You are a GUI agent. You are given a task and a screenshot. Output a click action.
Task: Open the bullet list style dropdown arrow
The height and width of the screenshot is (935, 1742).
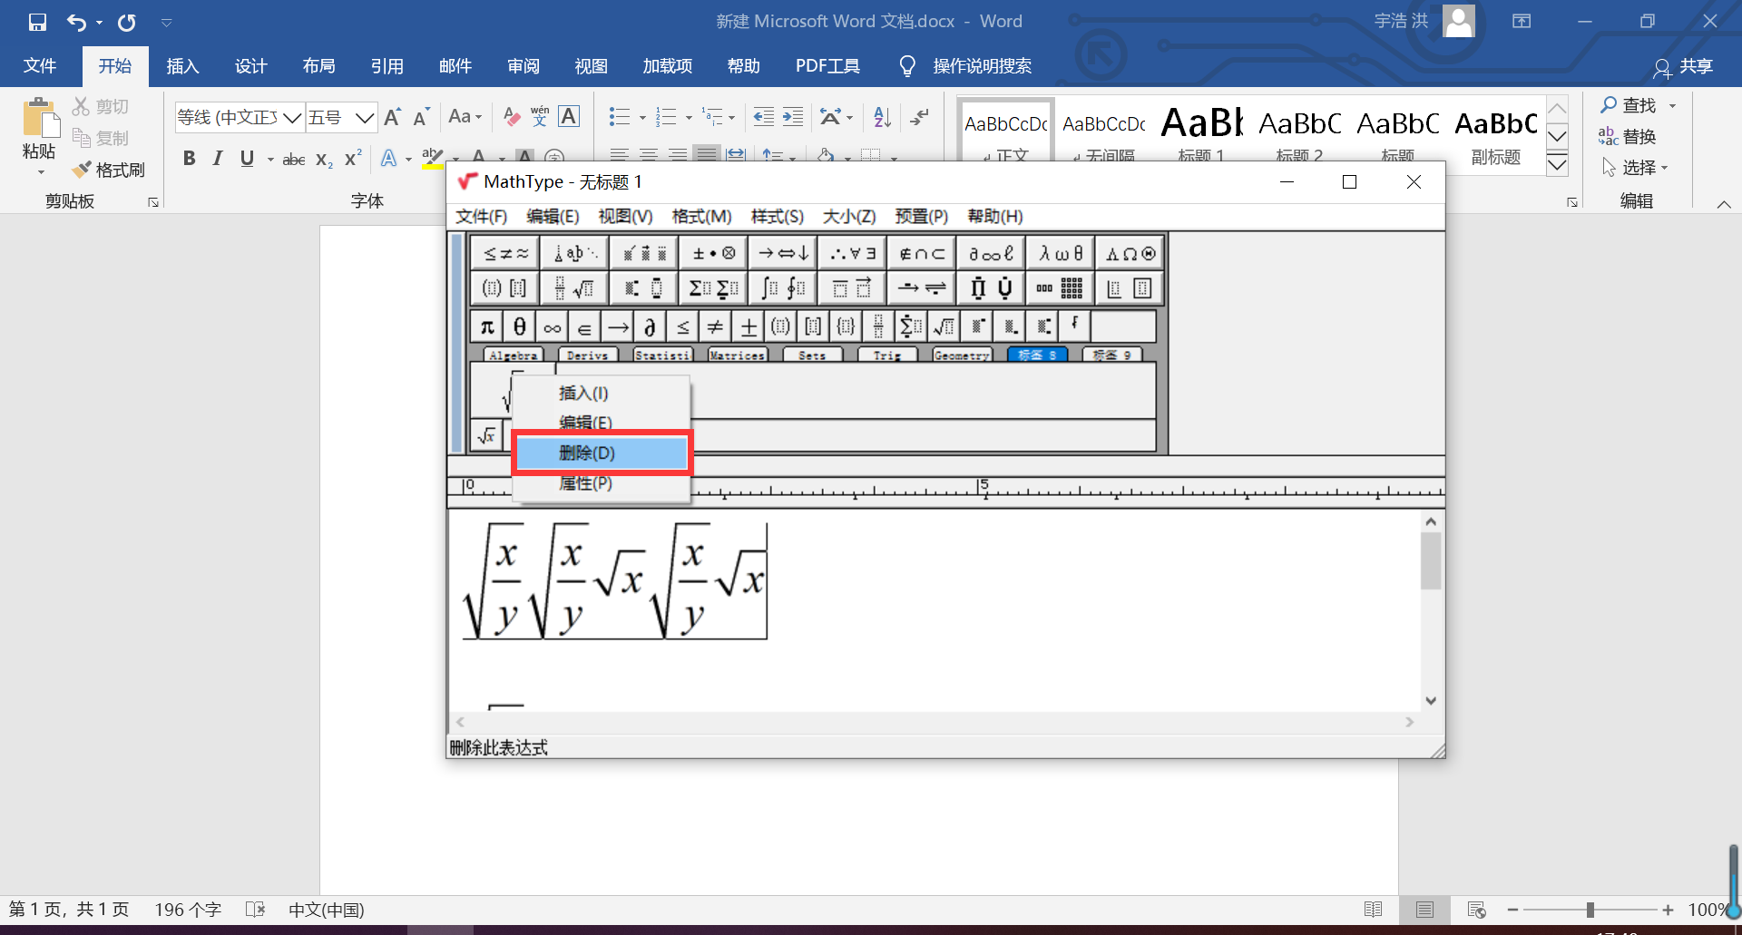point(642,118)
